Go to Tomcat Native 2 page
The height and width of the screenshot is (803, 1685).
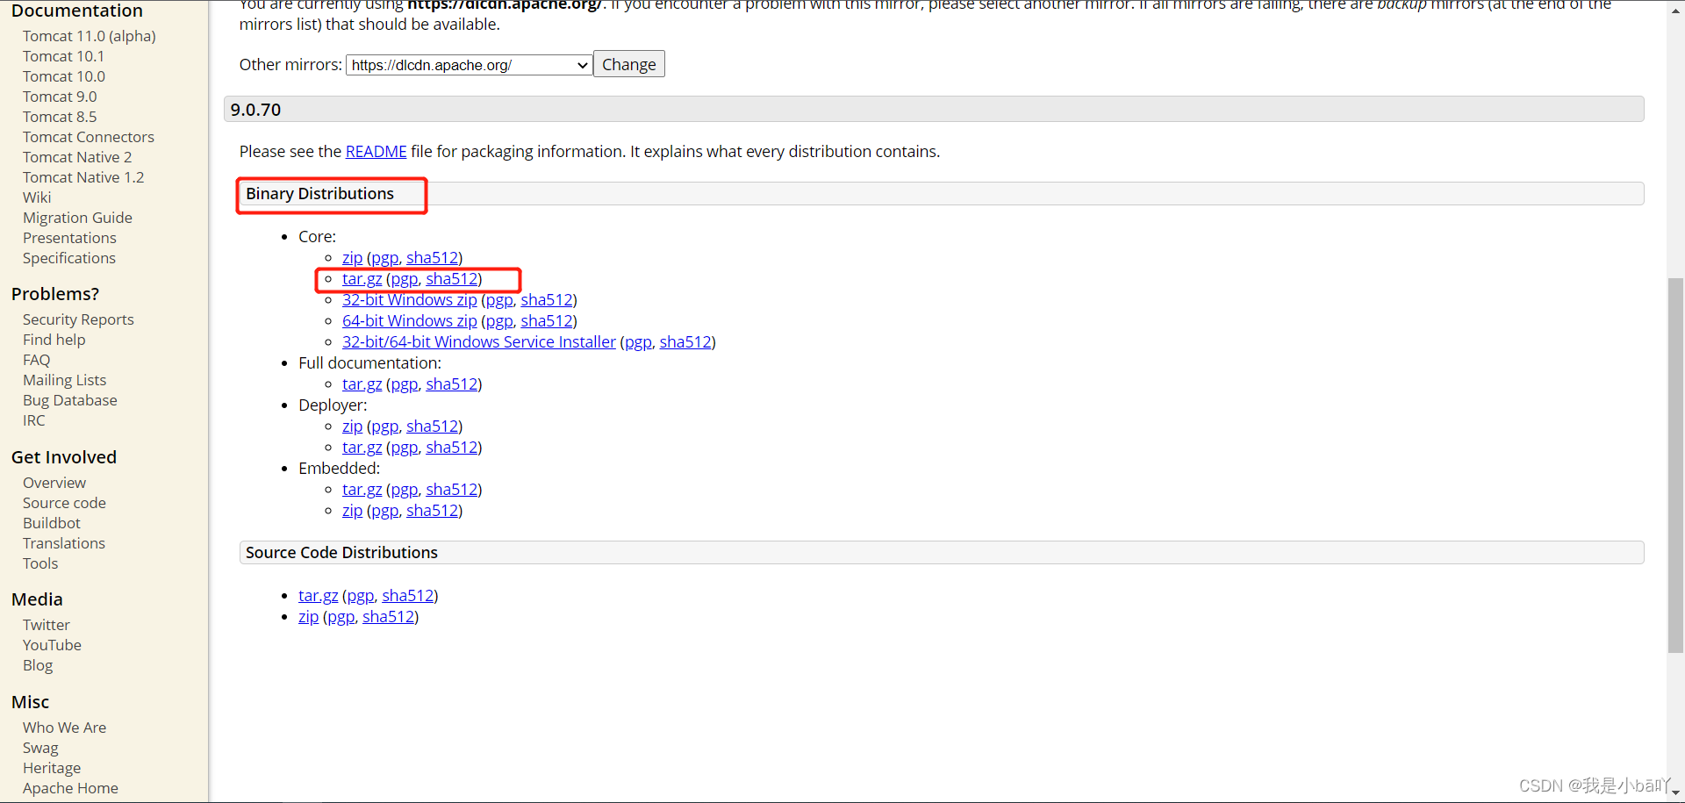77,157
